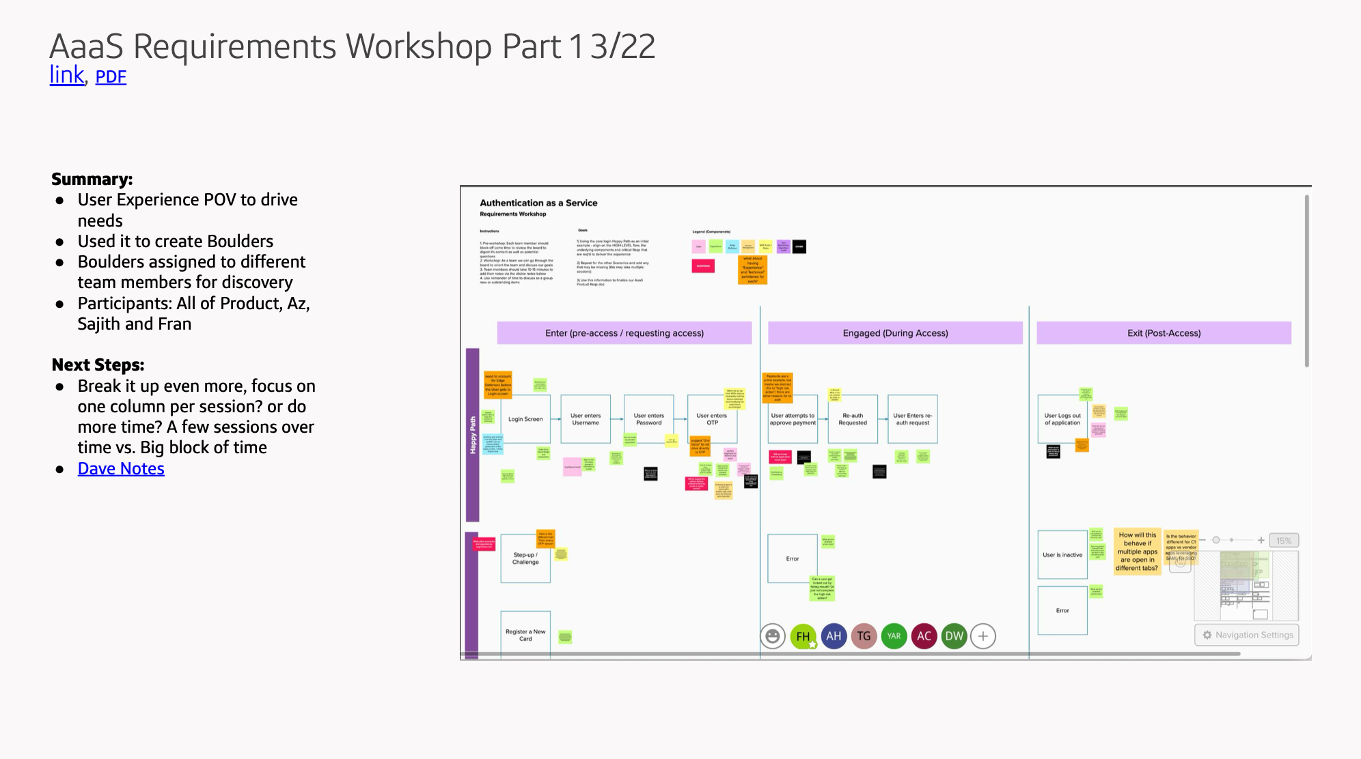The width and height of the screenshot is (1361, 759).
Task: Click the zoom out minus icon
Action: click(1202, 540)
